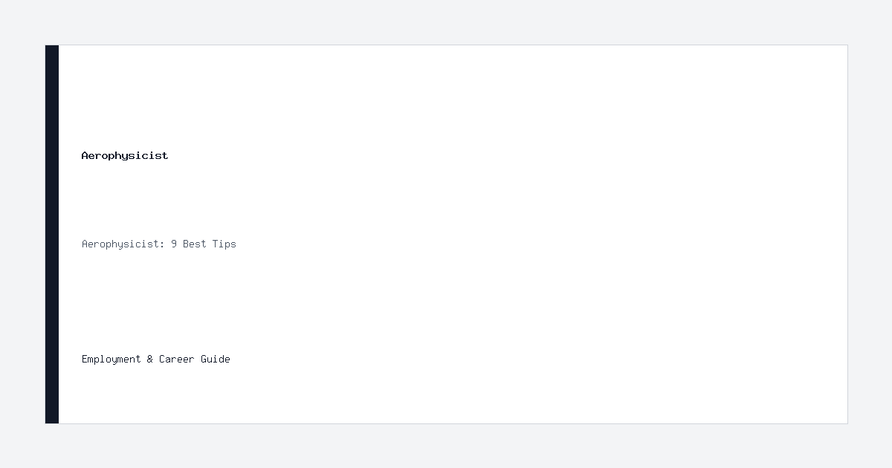The width and height of the screenshot is (892, 468).
Task: Click the word "Employment" in the footer line
Action: tap(111, 360)
